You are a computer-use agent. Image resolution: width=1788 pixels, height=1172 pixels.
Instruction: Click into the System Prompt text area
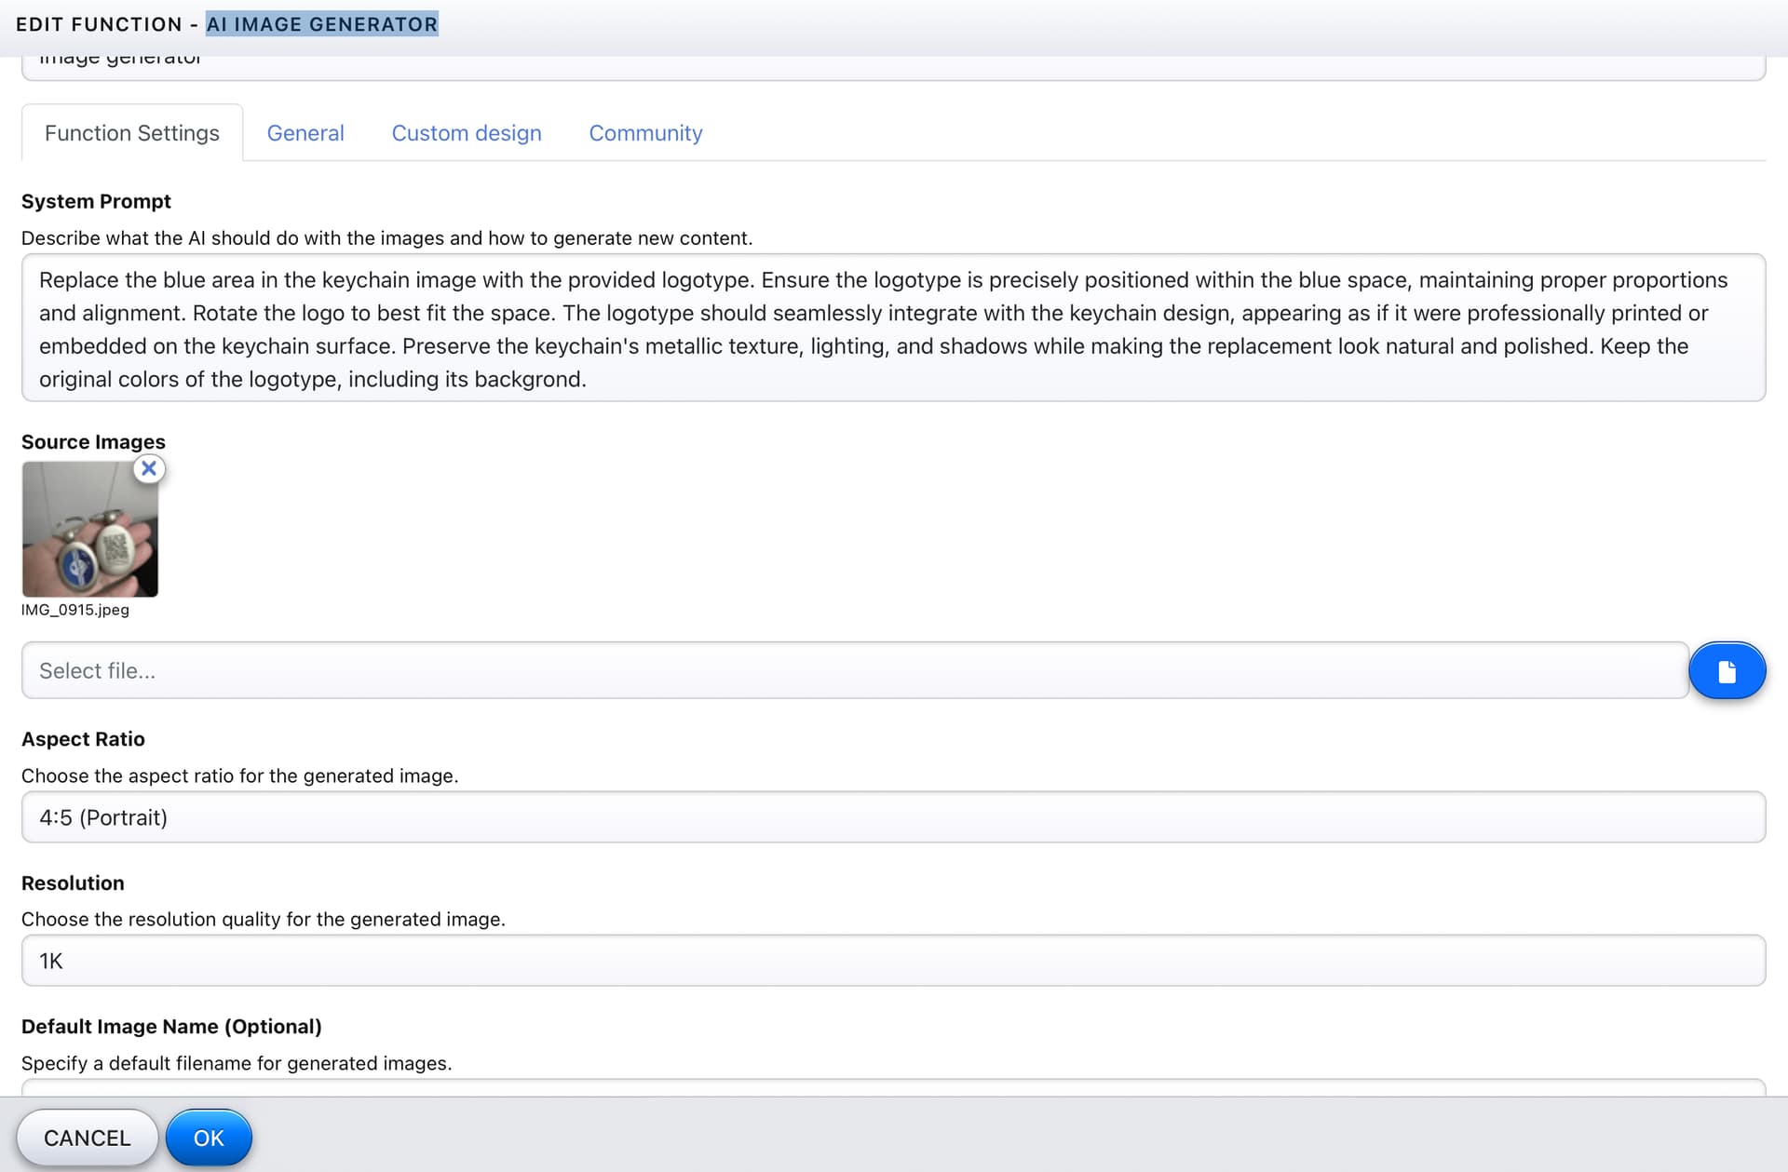pos(892,329)
